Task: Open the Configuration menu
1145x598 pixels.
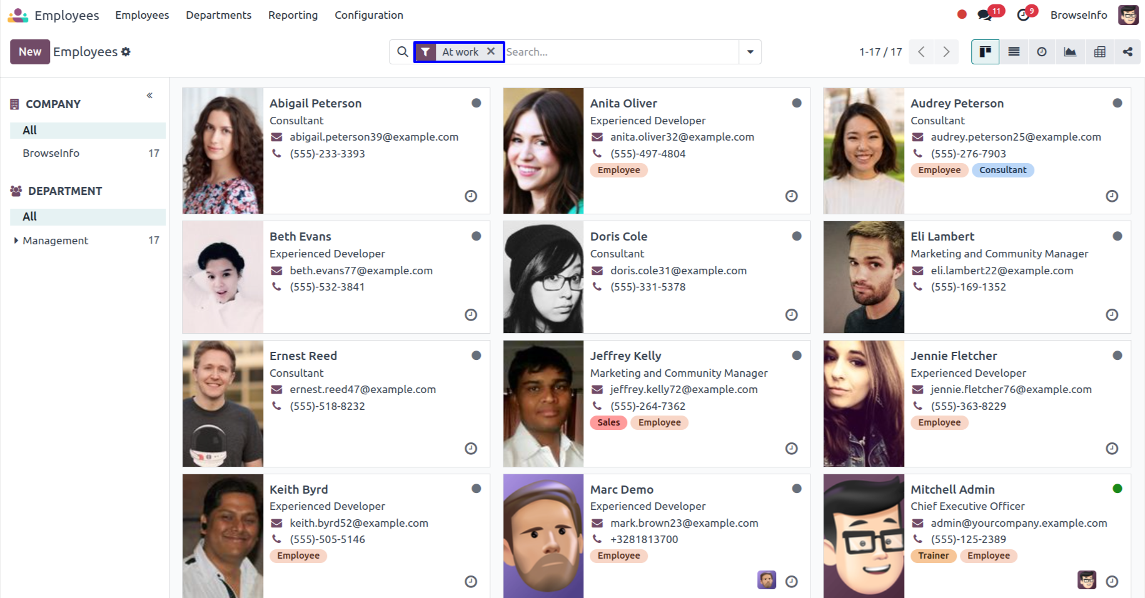Action: [x=368, y=15]
